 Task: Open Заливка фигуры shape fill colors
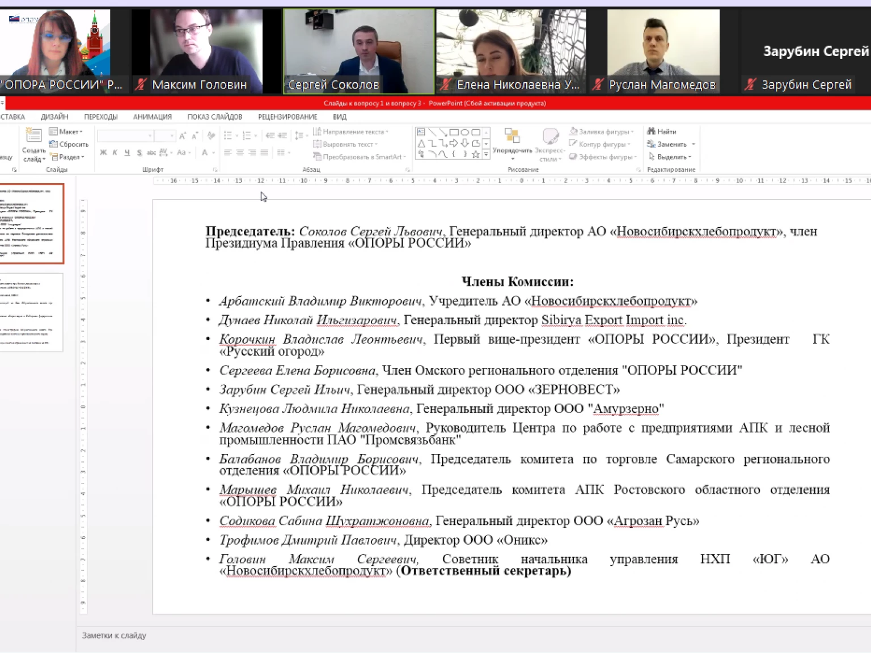point(602,132)
